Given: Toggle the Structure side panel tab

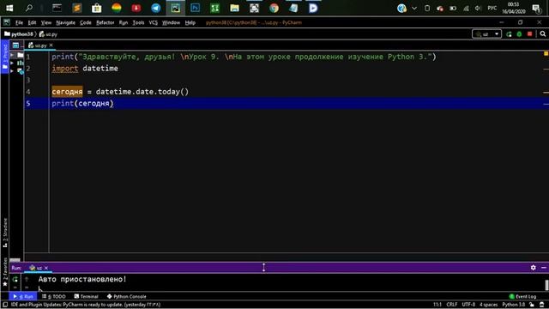Looking at the screenshot, I should 5,233.
